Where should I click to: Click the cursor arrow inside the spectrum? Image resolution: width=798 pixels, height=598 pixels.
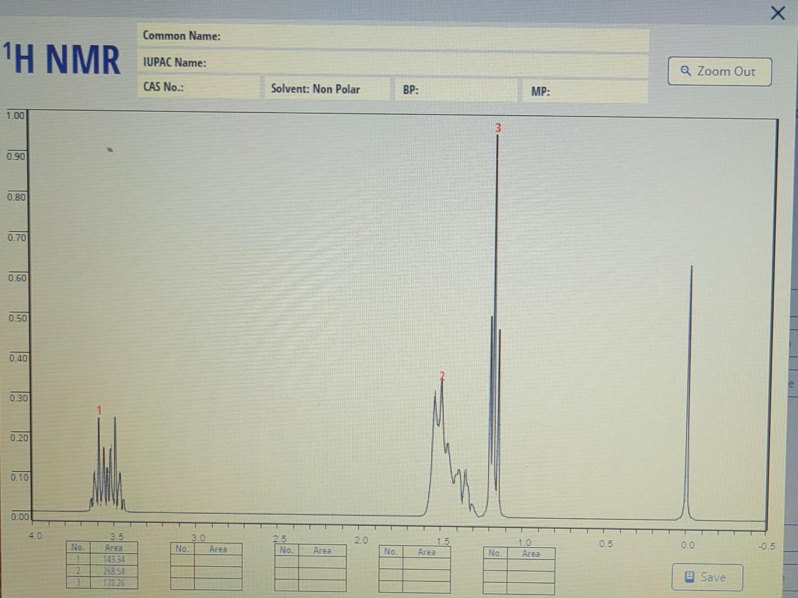coord(110,149)
